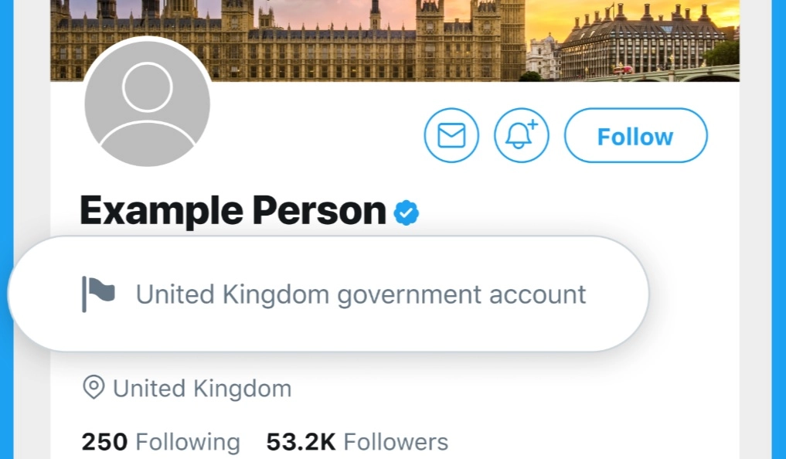Click the red bus on the bridge in the banner

pos(623,70)
